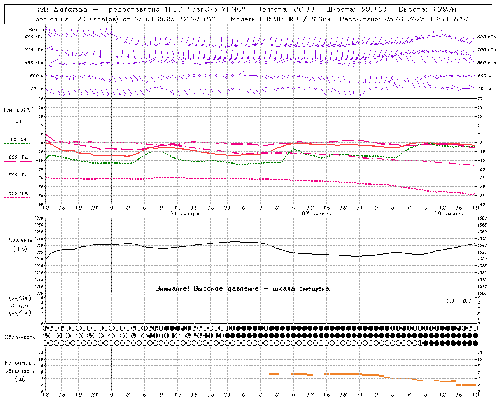498x398 pixels.
Task: Click the left 500 м wind row label
Action: tap(37, 76)
